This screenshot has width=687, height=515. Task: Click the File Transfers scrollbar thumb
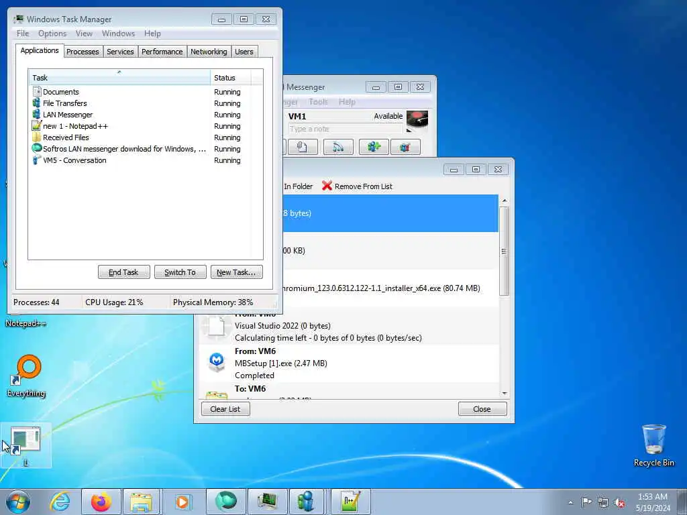pos(505,251)
